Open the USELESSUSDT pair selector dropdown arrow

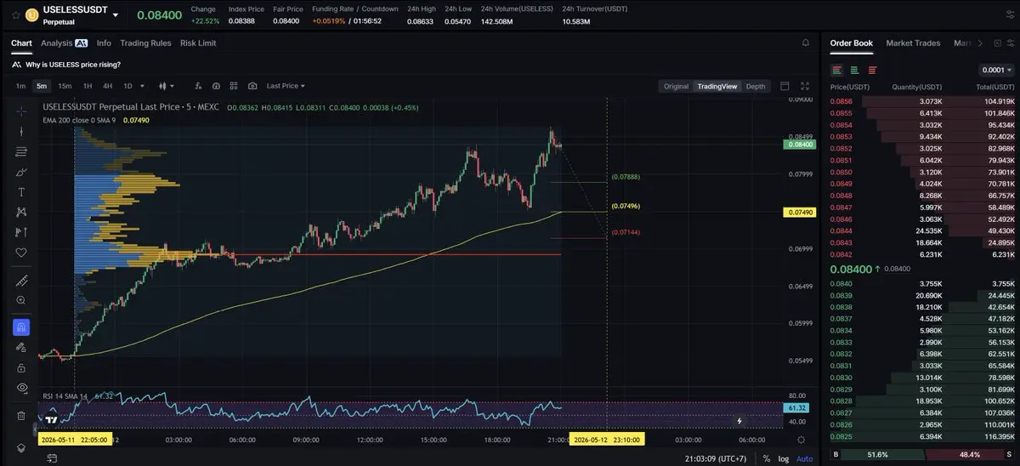(116, 14)
